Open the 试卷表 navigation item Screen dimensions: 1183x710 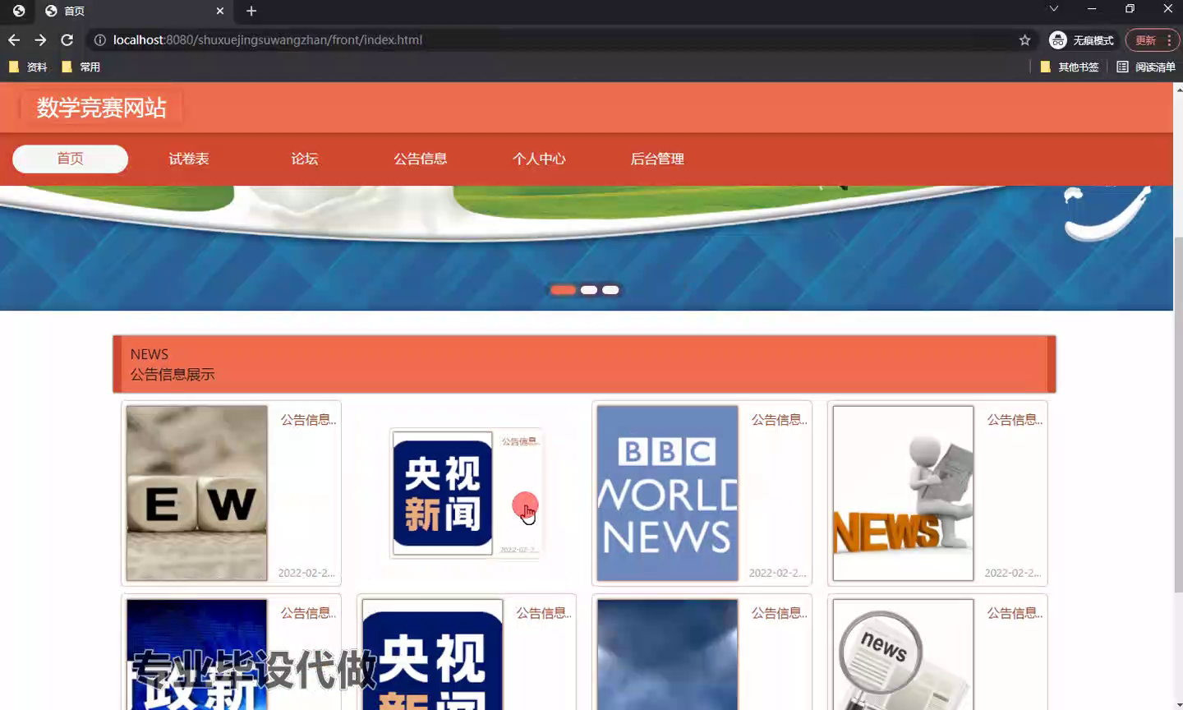pos(189,159)
